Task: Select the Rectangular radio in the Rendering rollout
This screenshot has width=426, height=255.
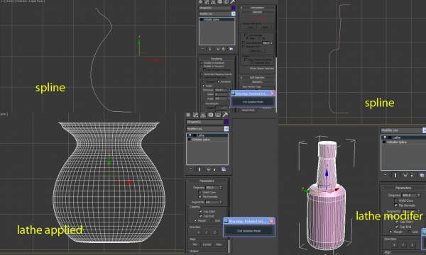Action: [x=203, y=103]
